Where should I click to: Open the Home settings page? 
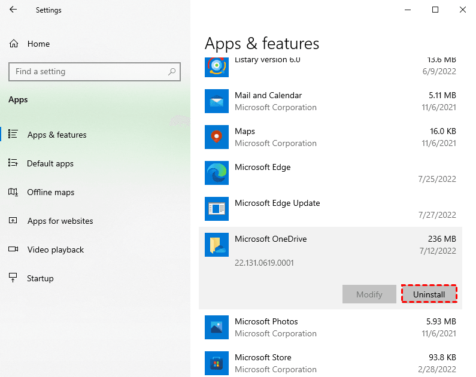coord(38,44)
